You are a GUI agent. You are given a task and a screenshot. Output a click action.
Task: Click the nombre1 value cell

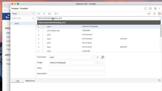coord(124,39)
